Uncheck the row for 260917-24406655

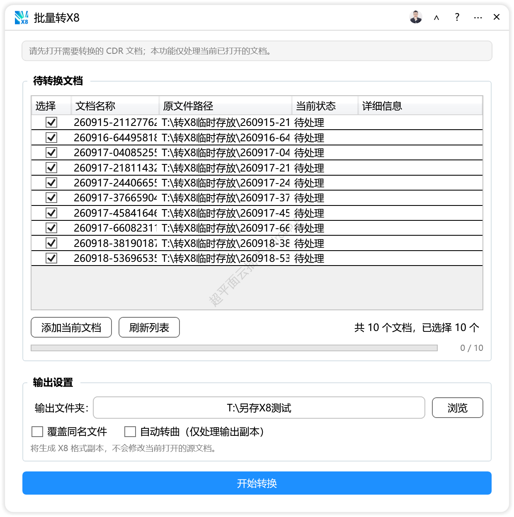tap(51, 183)
